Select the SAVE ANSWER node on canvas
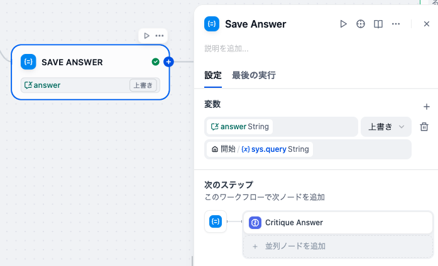The image size is (438, 266). (x=90, y=72)
